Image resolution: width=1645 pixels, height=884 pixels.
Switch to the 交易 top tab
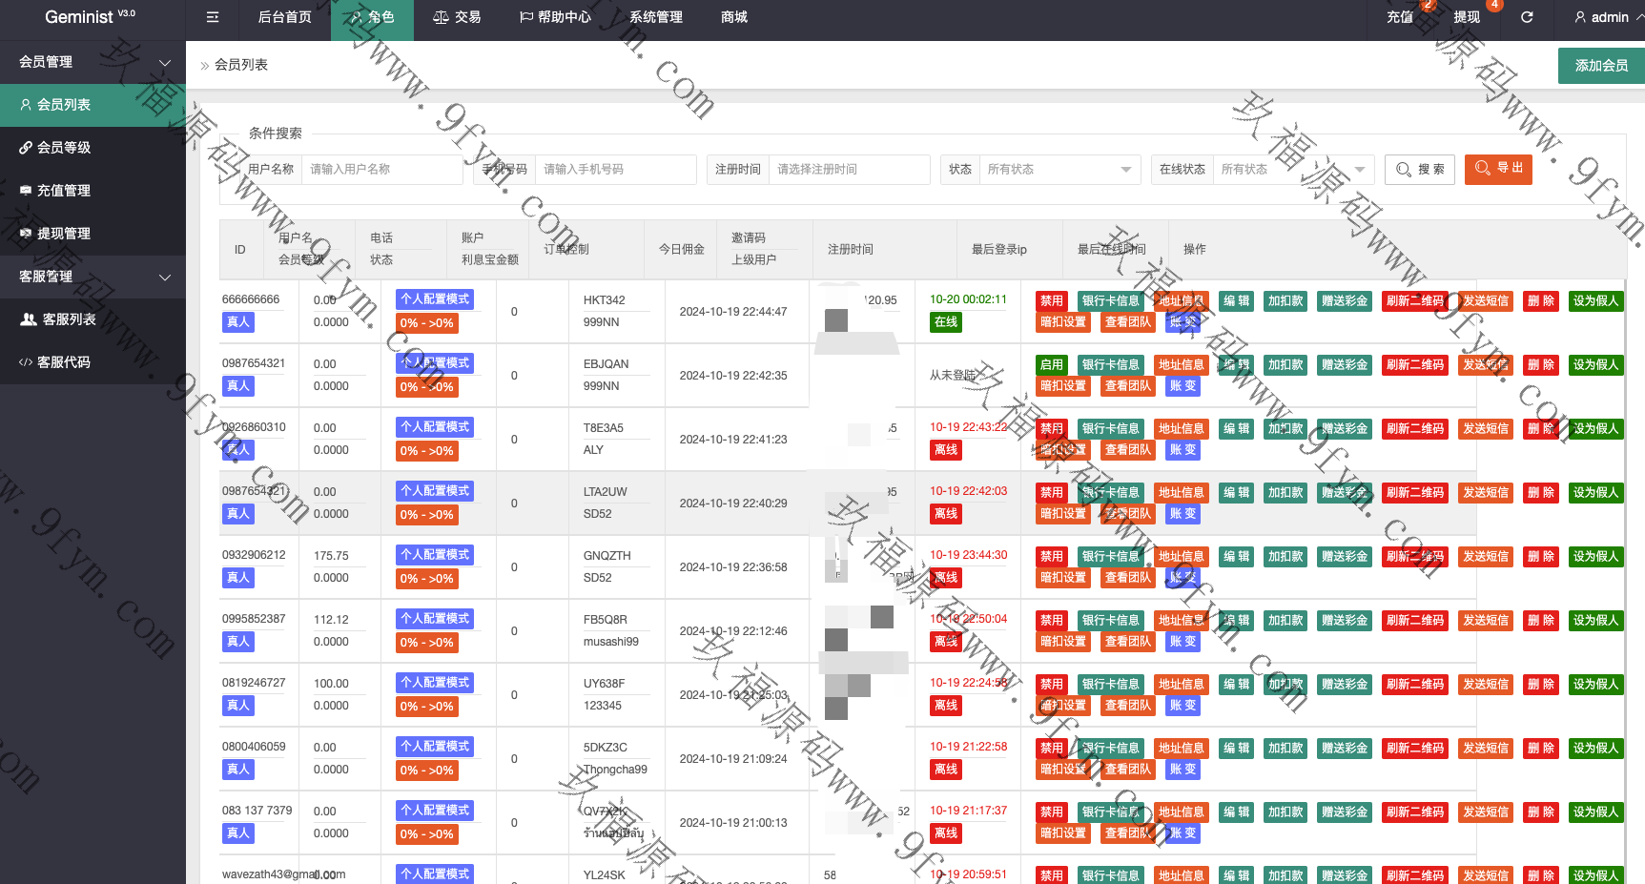[x=457, y=17]
